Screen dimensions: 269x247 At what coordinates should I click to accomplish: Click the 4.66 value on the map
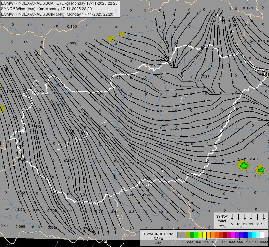click(146, 195)
